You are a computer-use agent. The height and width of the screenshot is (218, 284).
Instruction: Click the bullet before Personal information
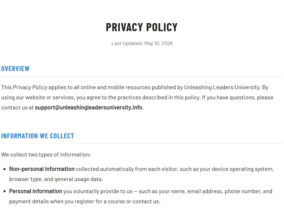pyautogui.click(x=5, y=191)
